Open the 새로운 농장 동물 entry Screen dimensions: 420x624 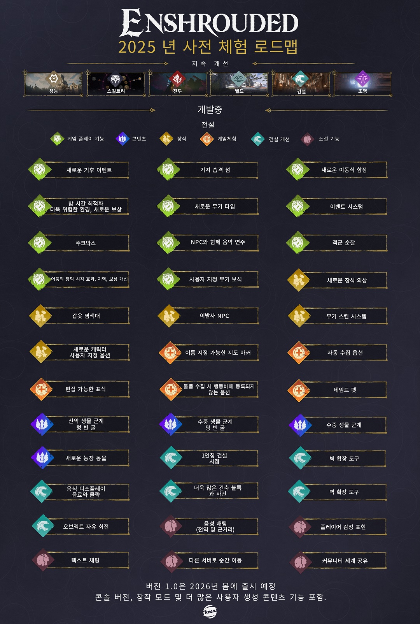[x=80, y=458]
